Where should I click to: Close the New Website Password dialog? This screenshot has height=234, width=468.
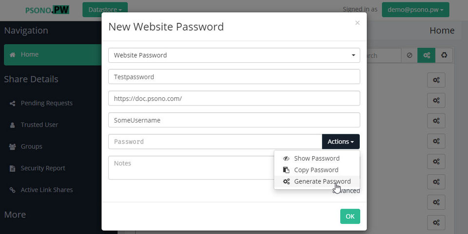point(357,23)
